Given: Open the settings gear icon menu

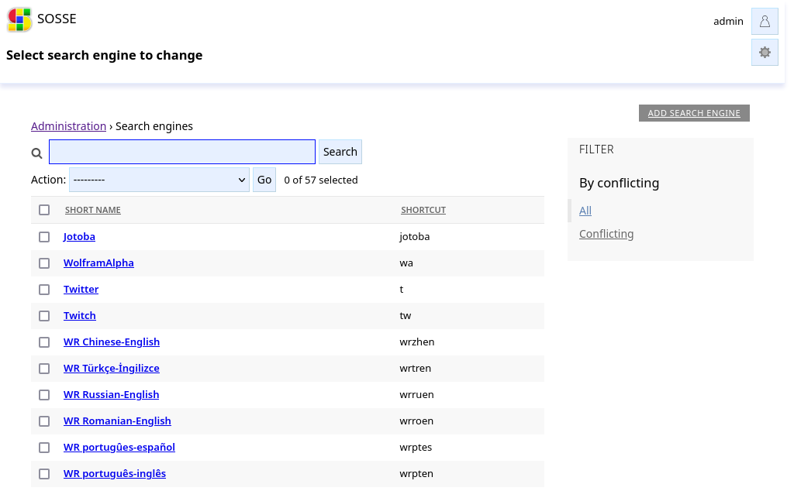Looking at the screenshot, I should coord(765,53).
